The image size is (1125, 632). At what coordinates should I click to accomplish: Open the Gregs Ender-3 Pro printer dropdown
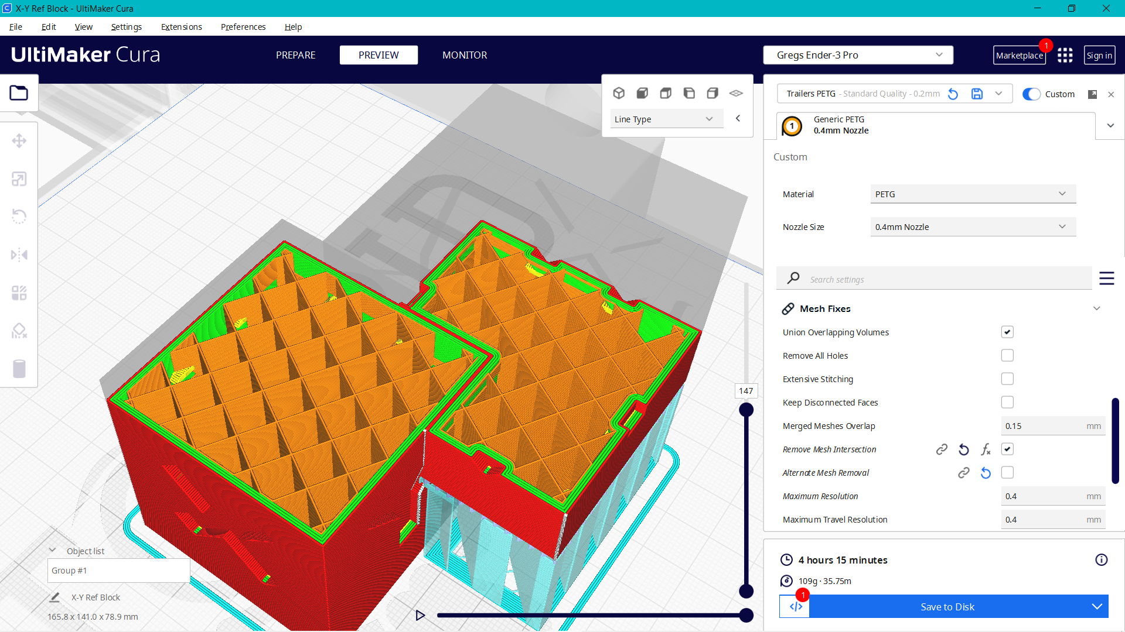858,55
